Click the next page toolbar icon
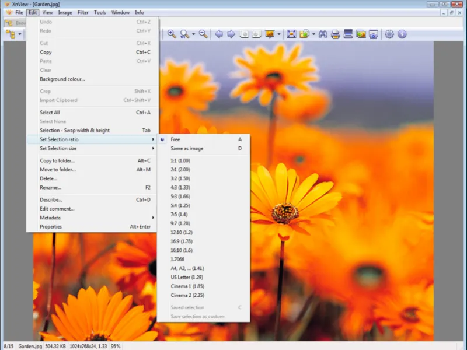The height and width of the screenshot is (350, 467). point(256,34)
